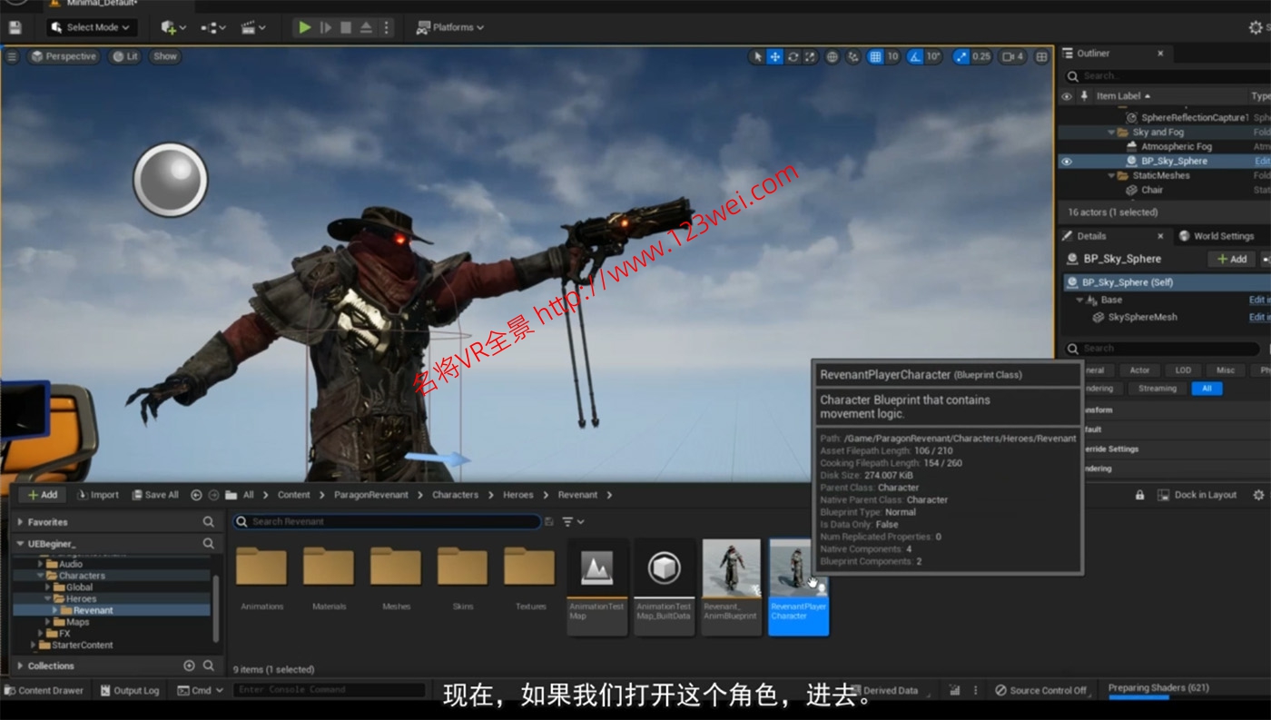Click Source Control Off in status bar
Image resolution: width=1271 pixels, height=720 pixels.
(x=1041, y=690)
